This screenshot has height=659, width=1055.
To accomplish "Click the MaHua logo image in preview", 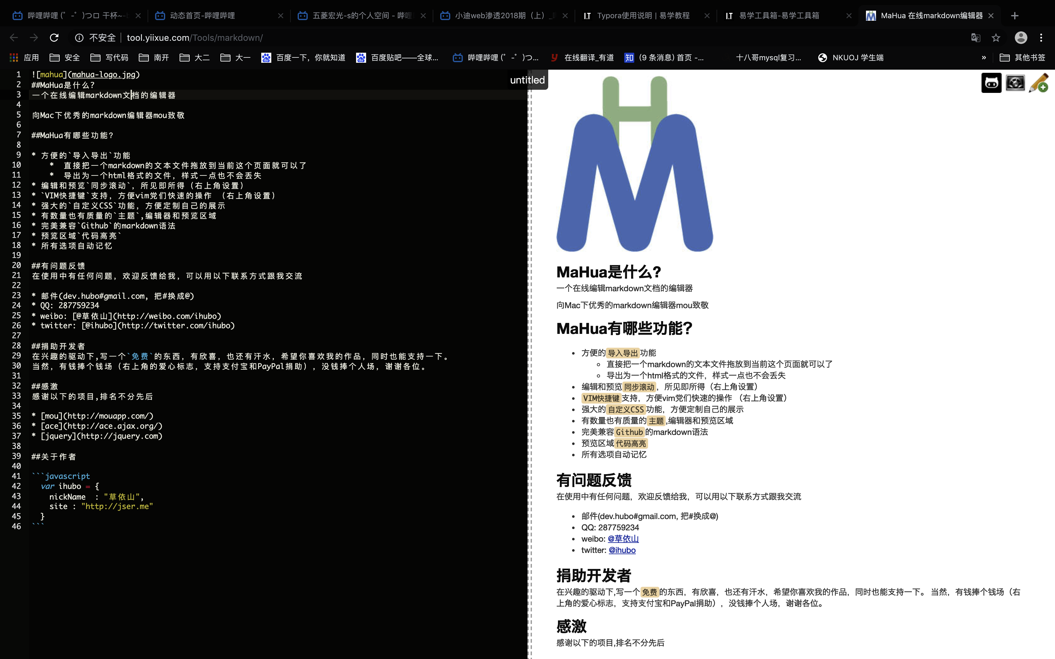I will click(x=635, y=164).
